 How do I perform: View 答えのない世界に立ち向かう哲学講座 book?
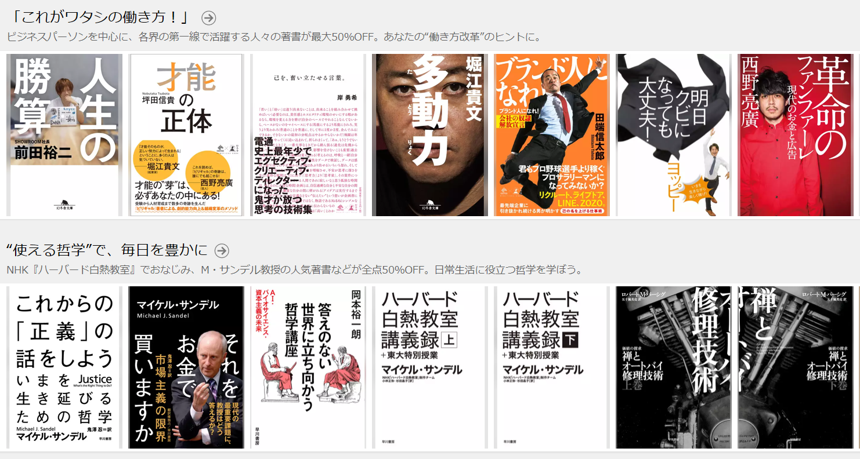click(x=308, y=367)
